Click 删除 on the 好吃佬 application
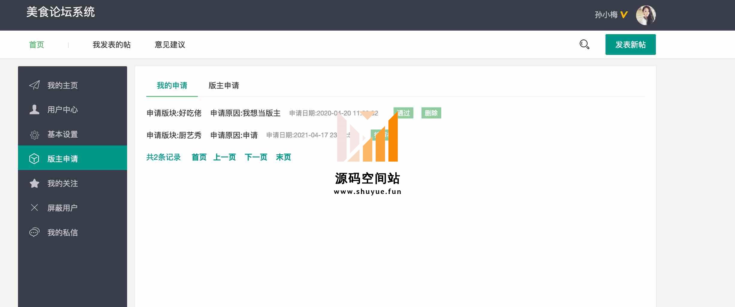 click(x=431, y=113)
